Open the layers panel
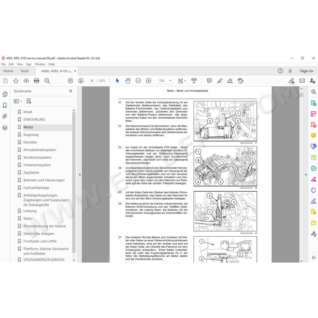 [x=5, y=128]
